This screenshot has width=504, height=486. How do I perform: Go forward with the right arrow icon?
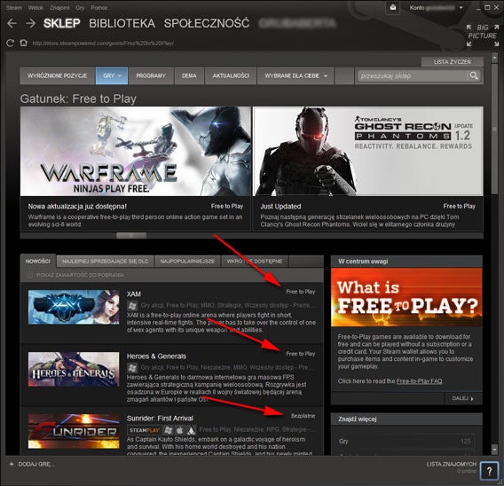[x=30, y=23]
